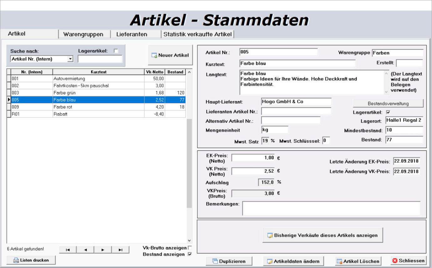Click the Artikel Löschen delete icon

(x=339, y=261)
